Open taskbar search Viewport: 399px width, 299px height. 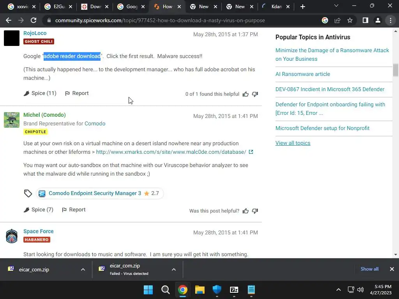(165, 290)
